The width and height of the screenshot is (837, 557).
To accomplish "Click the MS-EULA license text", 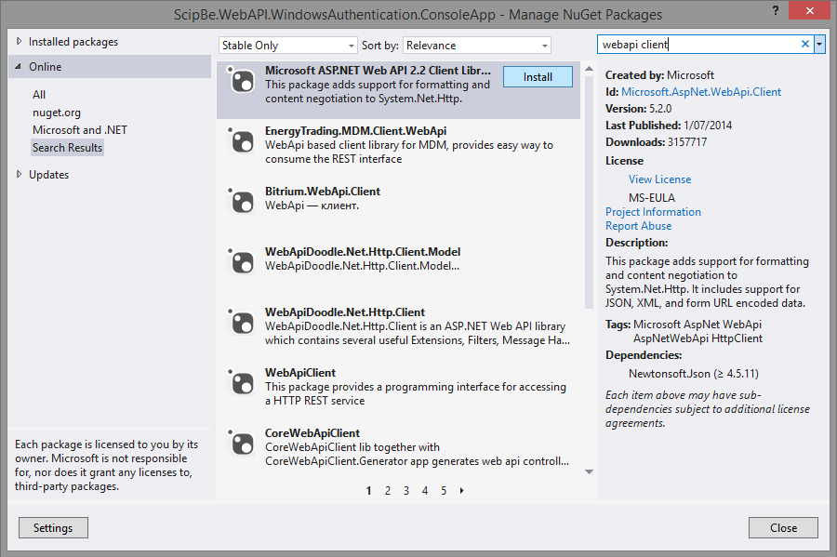I will pos(652,197).
